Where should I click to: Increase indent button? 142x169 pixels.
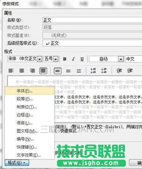130,71
